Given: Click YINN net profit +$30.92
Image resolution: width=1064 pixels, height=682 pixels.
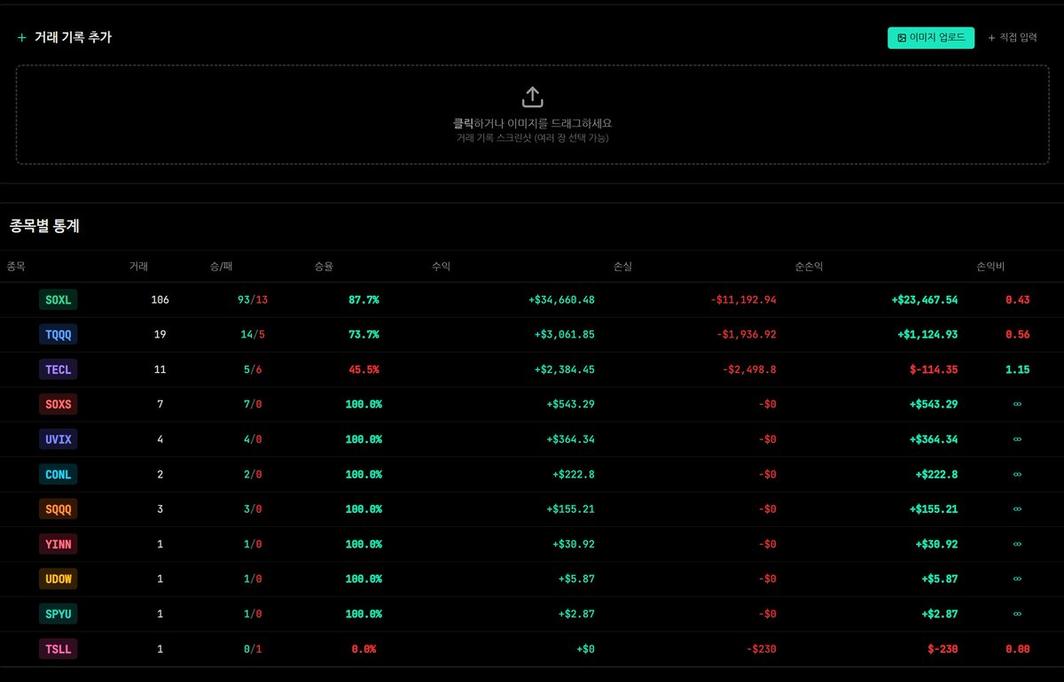Looking at the screenshot, I should (937, 544).
